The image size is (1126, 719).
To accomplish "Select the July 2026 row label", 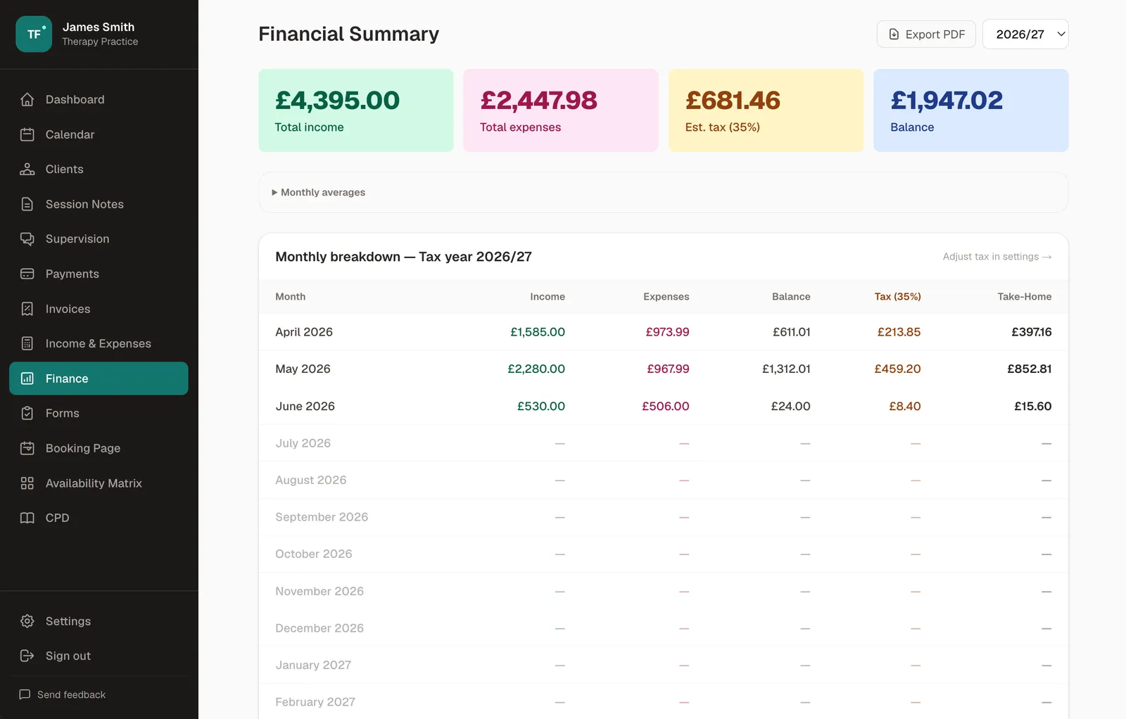I will point(303,443).
